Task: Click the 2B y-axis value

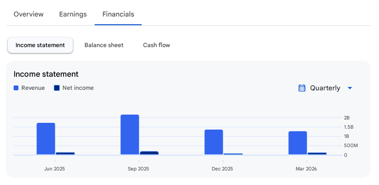Action: pyautogui.click(x=347, y=118)
